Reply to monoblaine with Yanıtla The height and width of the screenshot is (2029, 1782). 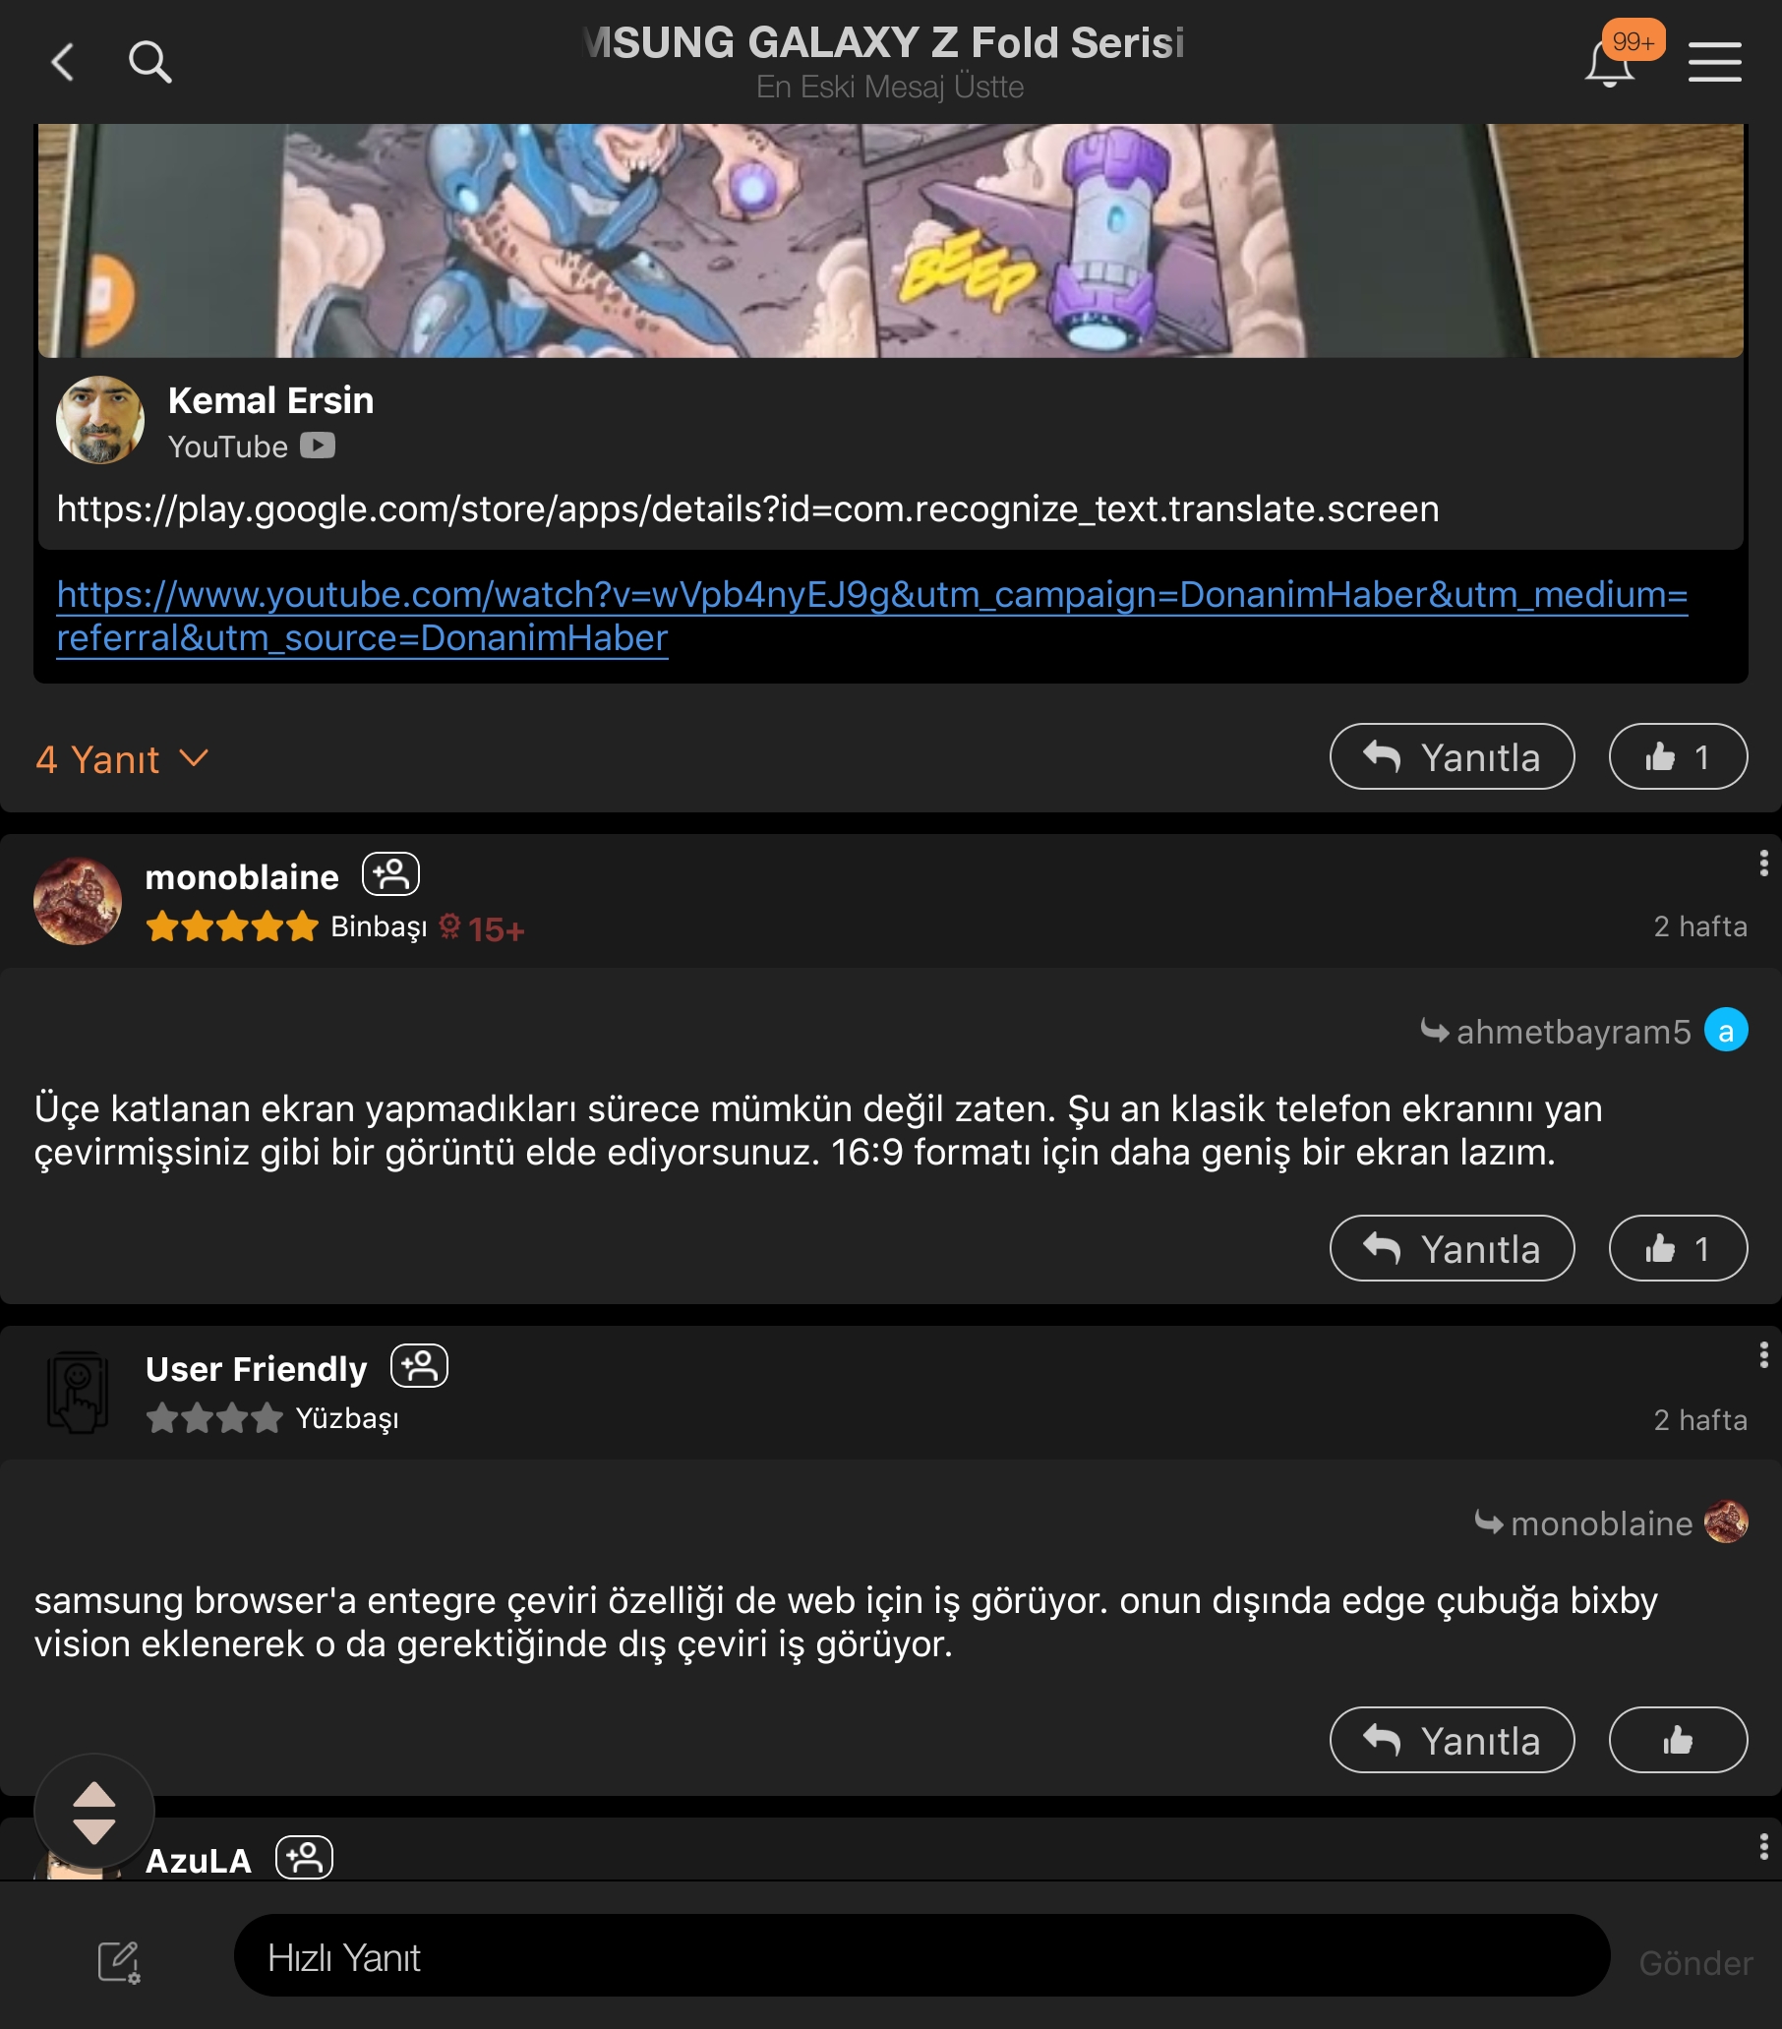pos(1452,1248)
